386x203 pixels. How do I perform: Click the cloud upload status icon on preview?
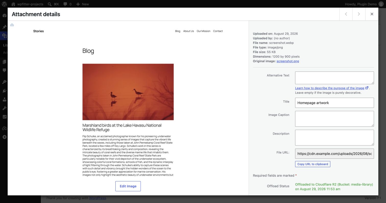[x=12, y=25]
